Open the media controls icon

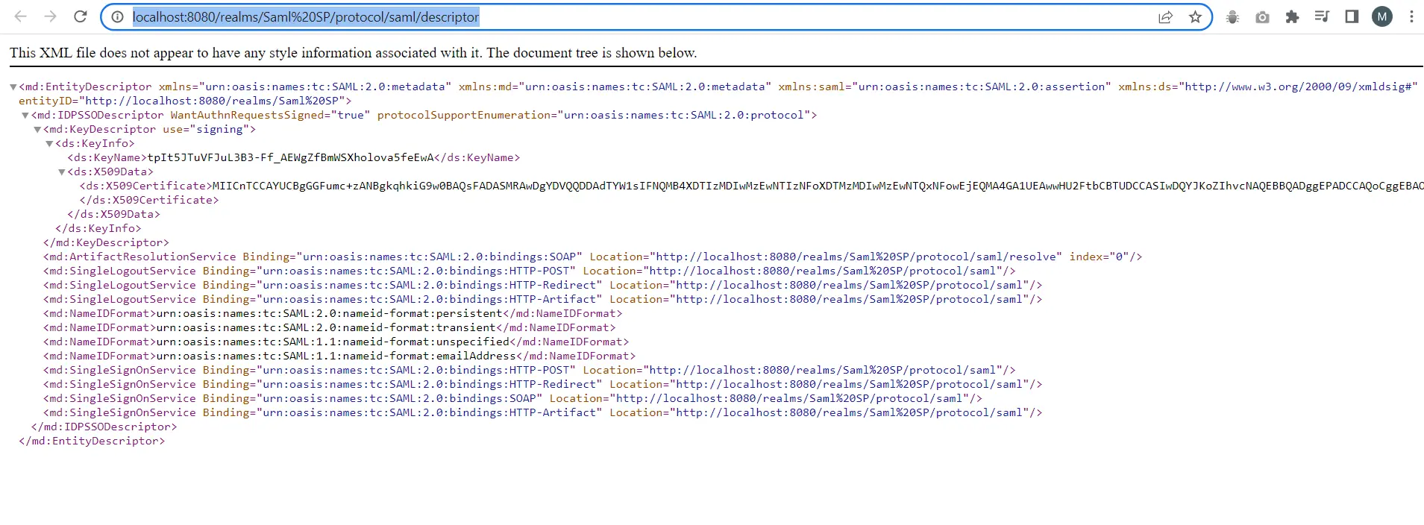pos(1322,16)
